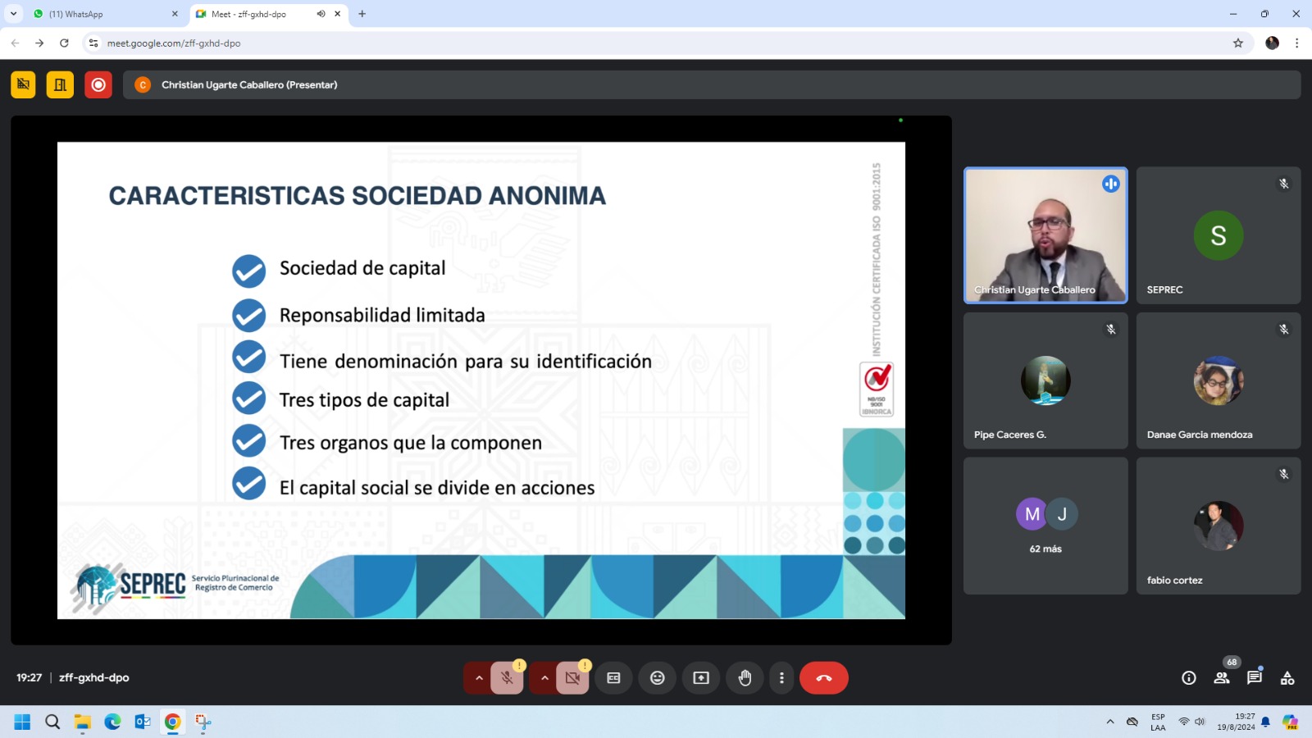Raise your hand in the meeting

(745, 677)
